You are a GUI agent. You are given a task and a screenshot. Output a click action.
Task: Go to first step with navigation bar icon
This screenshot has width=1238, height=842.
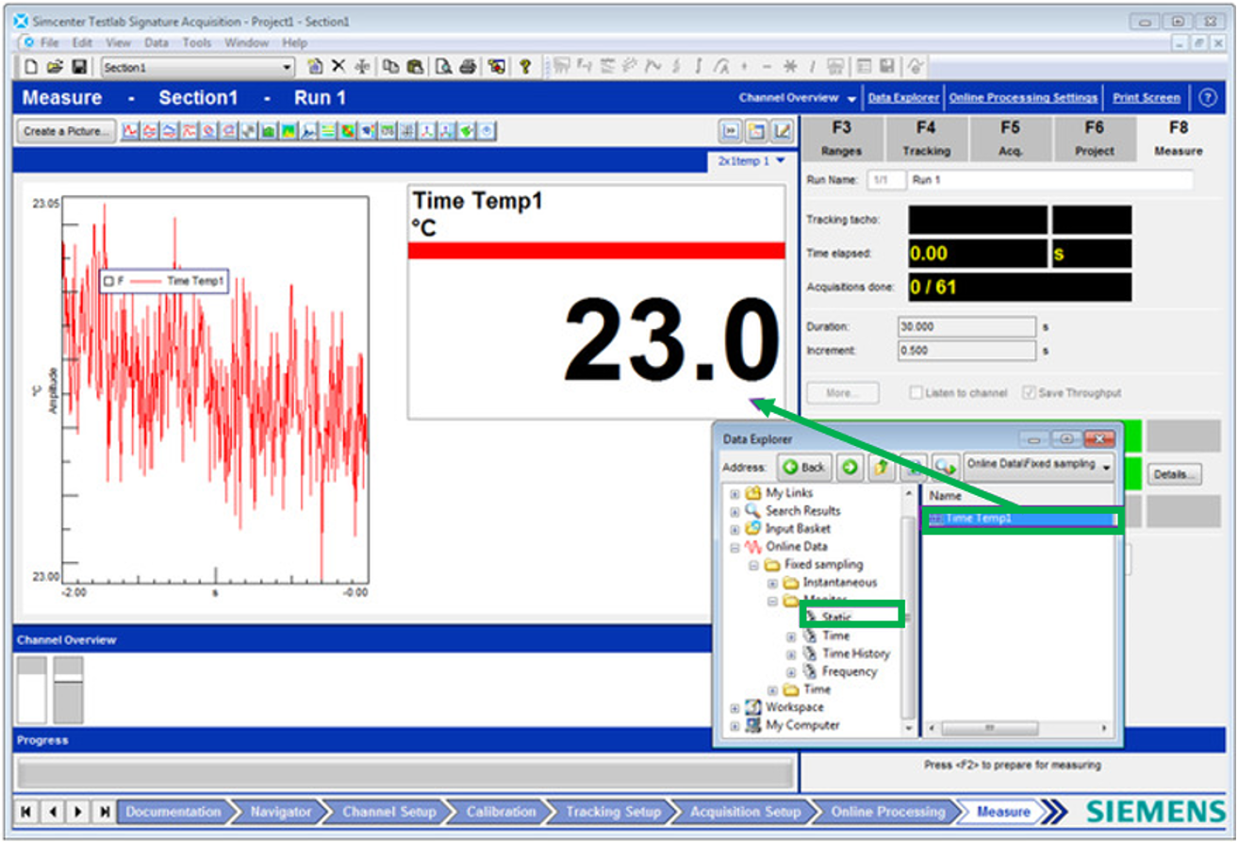pyautogui.click(x=27, y=812)
